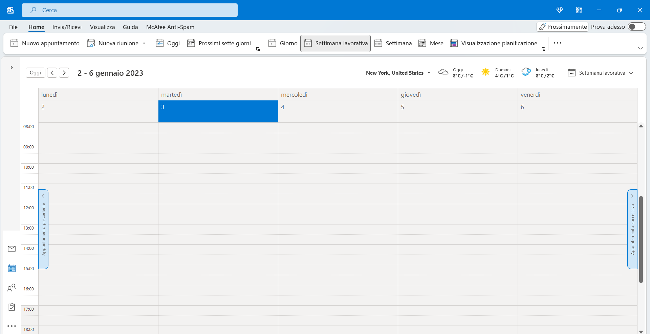The image size is (650, 334).
Task: Click the Outlook app icon top-left
Action: coord(10,10)
